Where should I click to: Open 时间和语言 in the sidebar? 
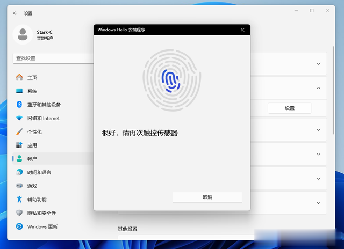[53, 172]
